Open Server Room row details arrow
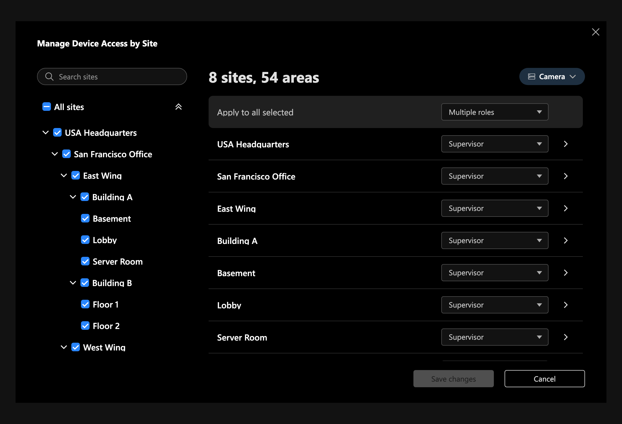This screenshot has width=622, height=424. 566,337
